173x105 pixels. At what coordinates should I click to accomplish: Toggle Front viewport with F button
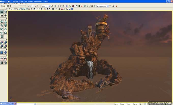coord(39,9)
